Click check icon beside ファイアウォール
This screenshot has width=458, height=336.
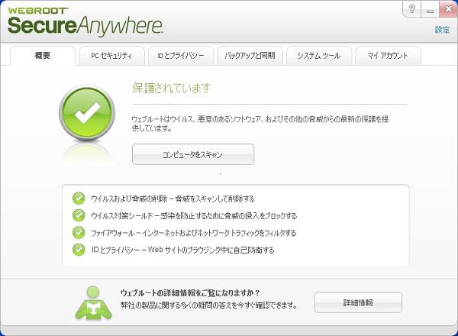(79, 233)
